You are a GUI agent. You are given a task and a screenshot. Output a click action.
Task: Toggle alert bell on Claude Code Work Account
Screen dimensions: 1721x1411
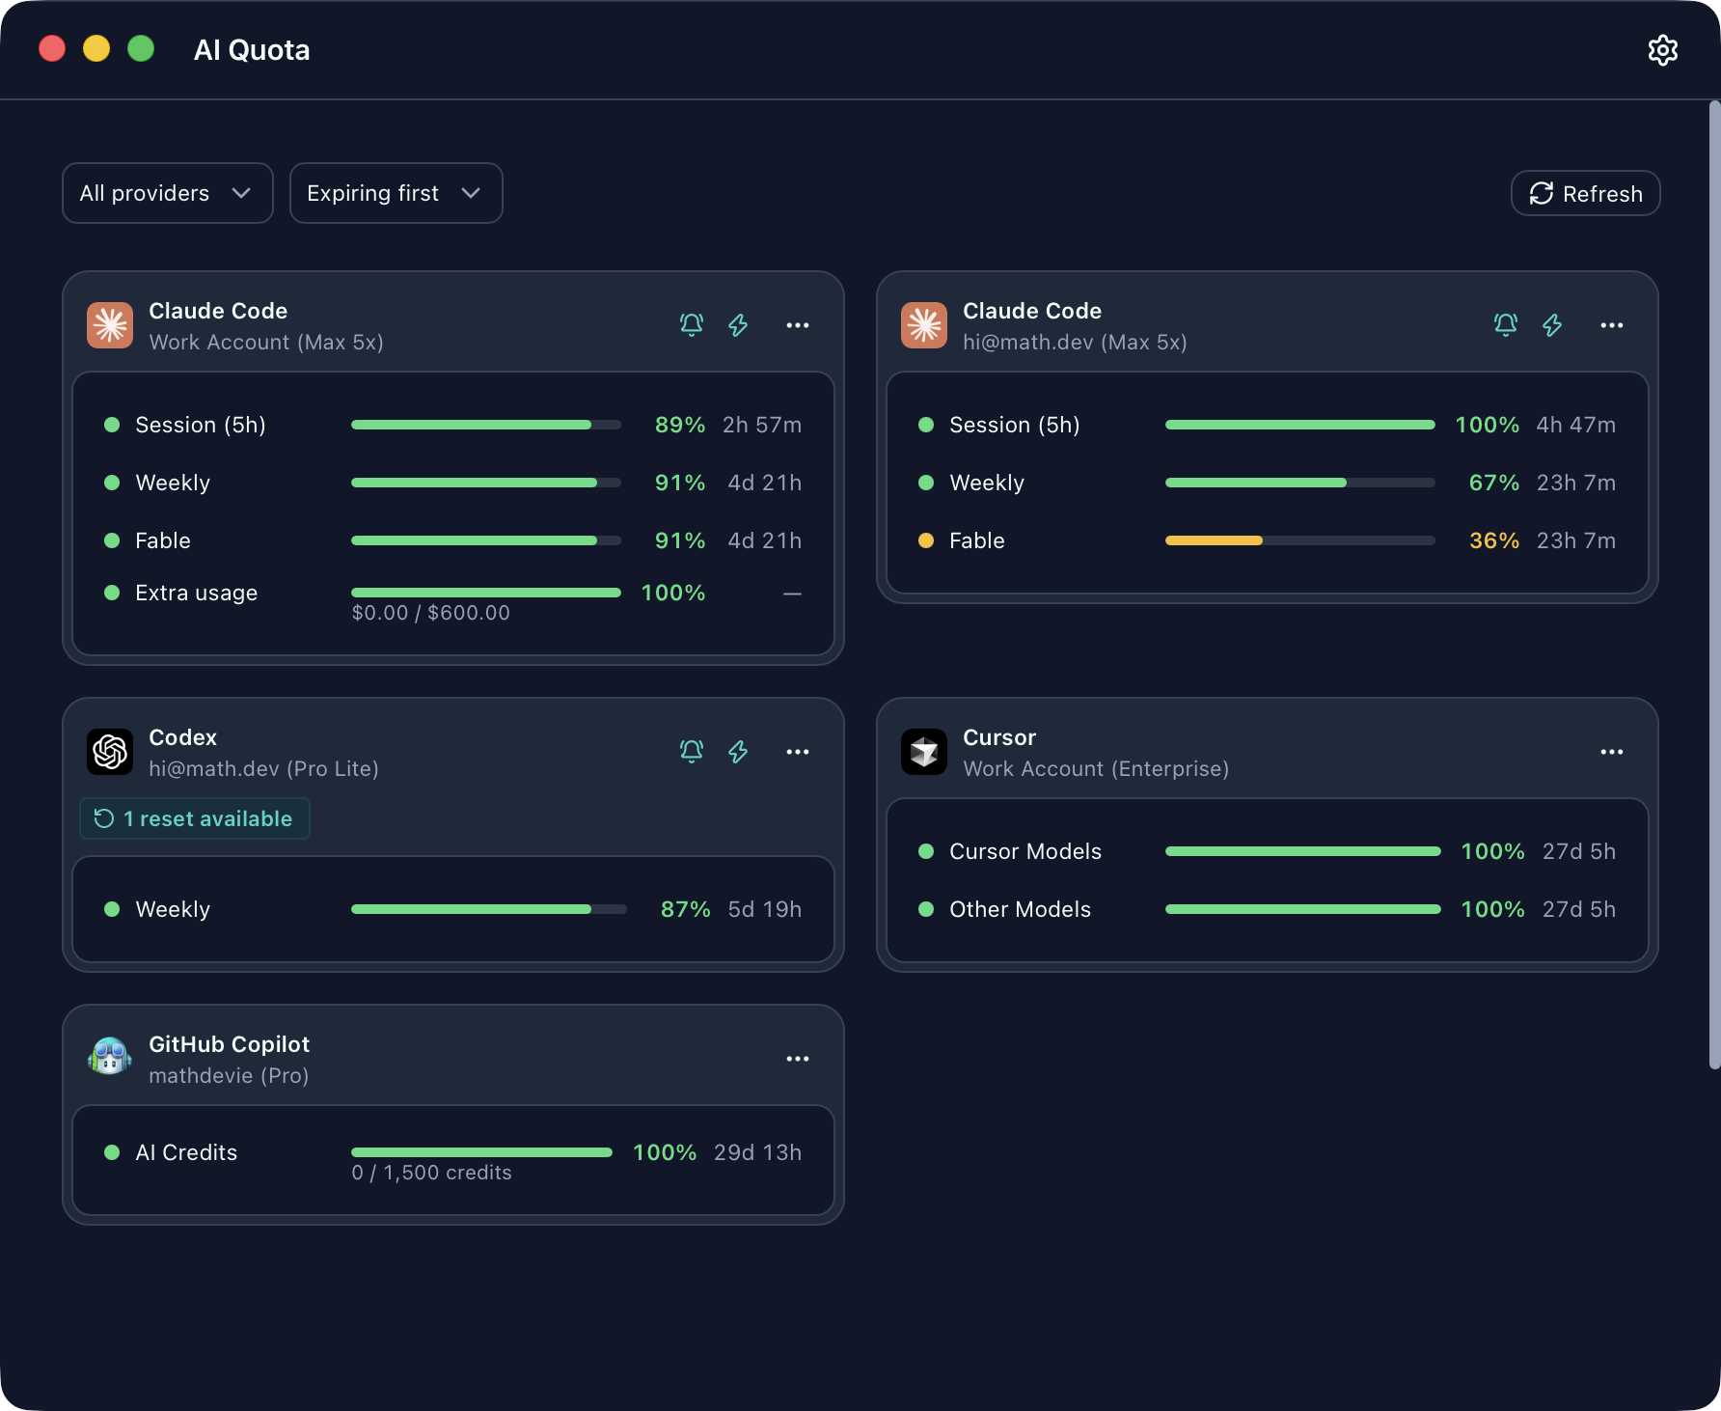692,325
